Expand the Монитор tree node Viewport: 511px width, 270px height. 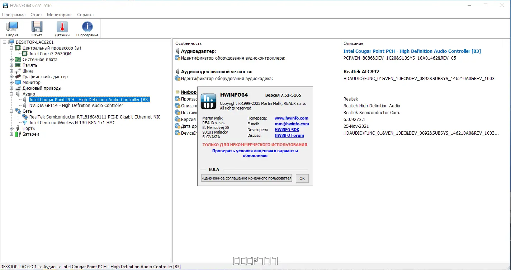tap(11, 83)
